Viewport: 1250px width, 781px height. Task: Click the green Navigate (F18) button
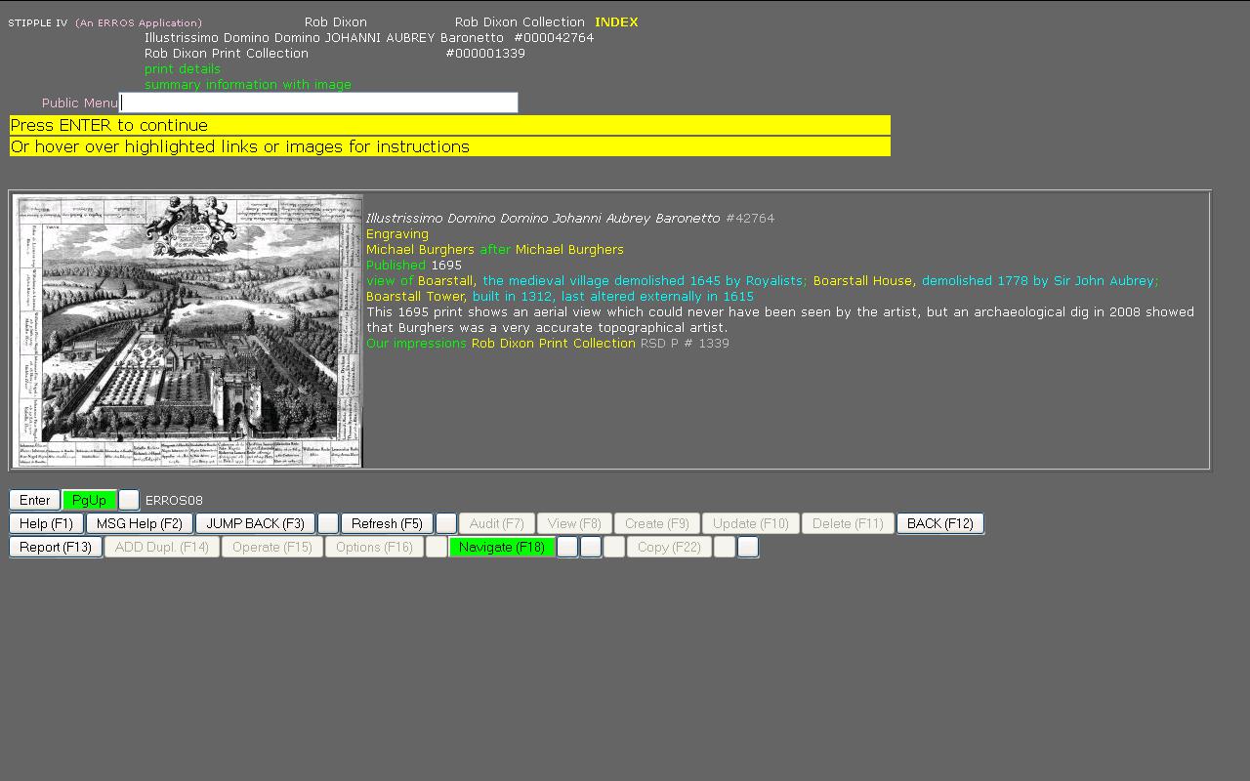[x=501, y=547]
